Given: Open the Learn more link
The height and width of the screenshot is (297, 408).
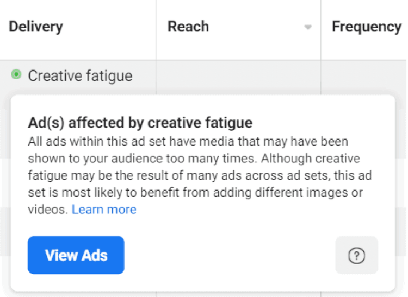Looking at the screenshot, I should click(x=104, y=210).
